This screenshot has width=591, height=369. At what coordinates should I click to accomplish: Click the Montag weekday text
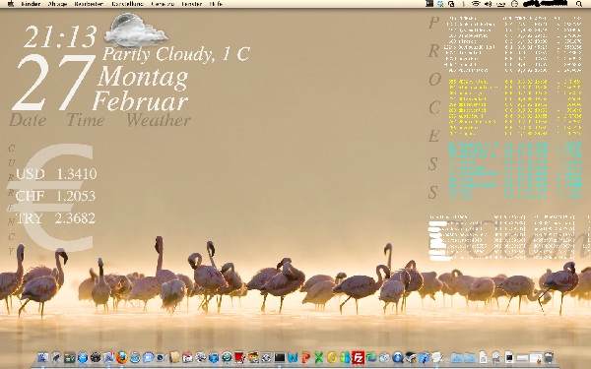(x=143, y=77)
